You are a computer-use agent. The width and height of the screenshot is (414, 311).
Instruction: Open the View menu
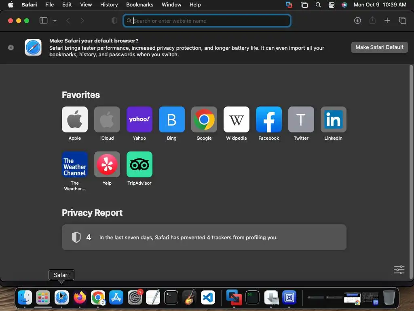coord(86,4)
